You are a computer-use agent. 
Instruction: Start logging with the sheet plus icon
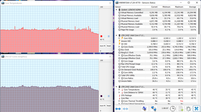tap(181, 109)
